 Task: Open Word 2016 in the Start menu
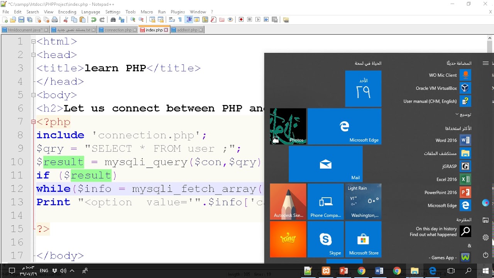(453, 140)
